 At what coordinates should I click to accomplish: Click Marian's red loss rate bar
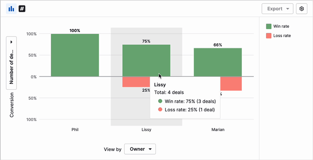[x=231, y=83]
